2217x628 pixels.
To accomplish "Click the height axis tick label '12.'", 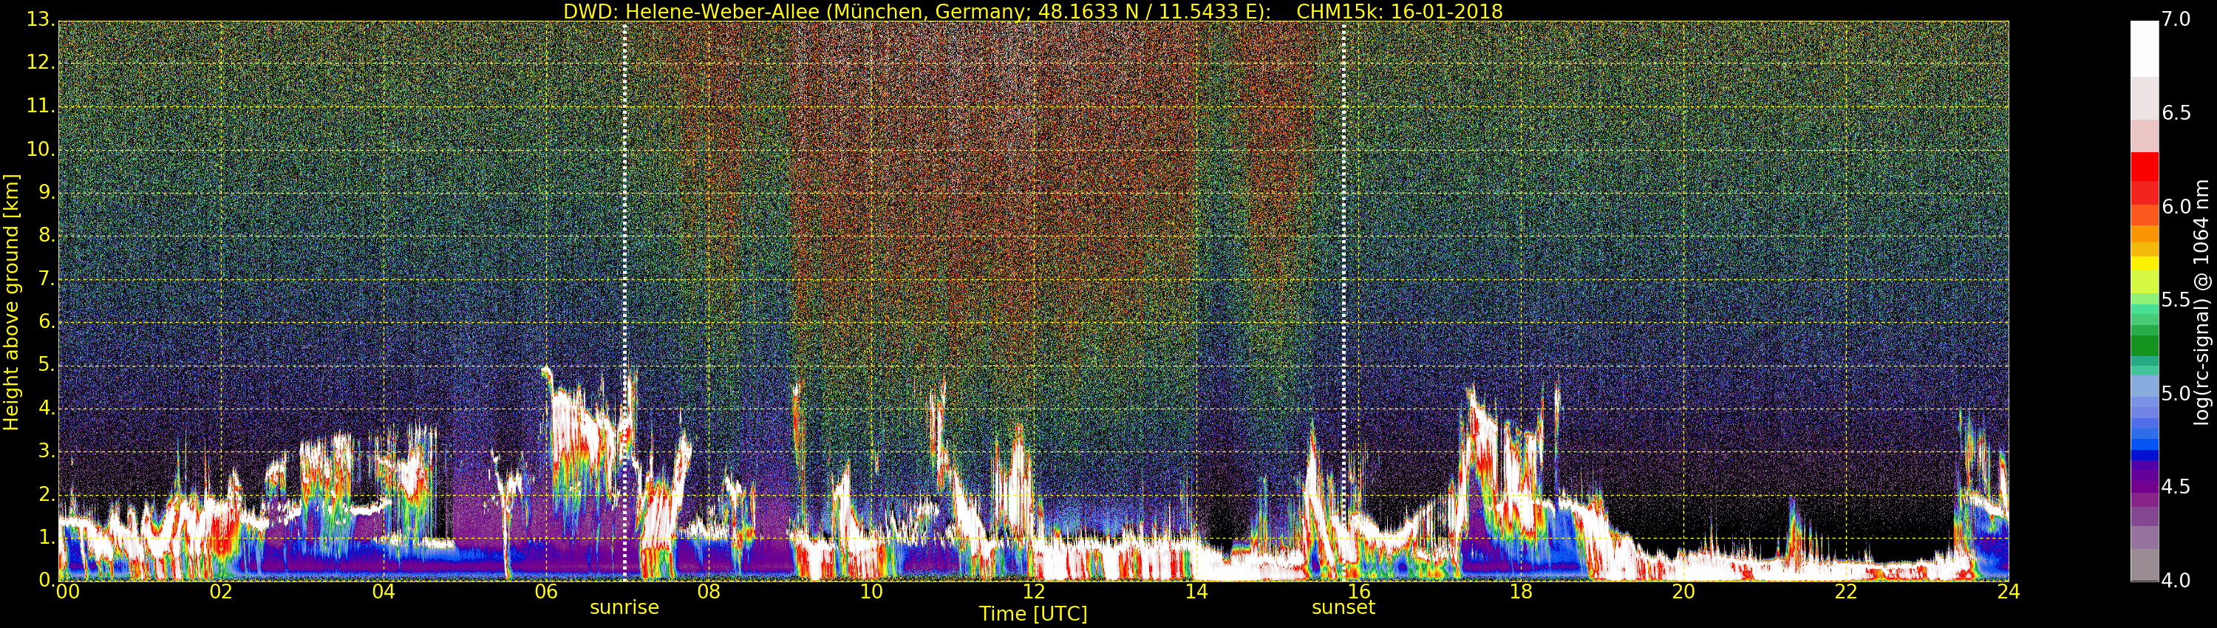I will (41, 63).
